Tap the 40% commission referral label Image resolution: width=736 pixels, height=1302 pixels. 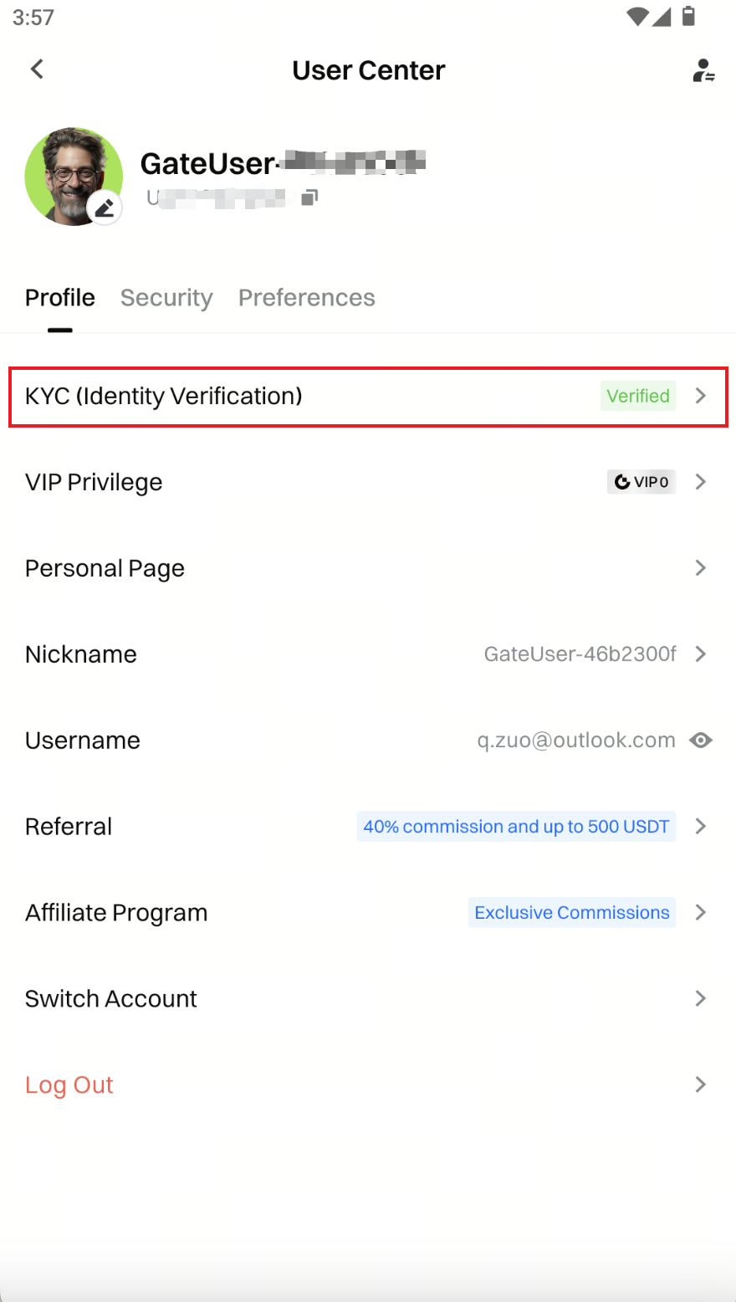point(516,827)
